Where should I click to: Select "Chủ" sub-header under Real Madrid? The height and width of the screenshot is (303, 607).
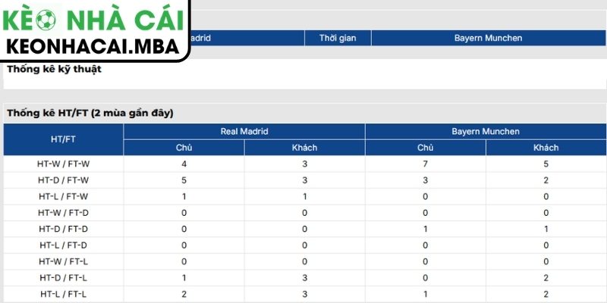(184, 148)
